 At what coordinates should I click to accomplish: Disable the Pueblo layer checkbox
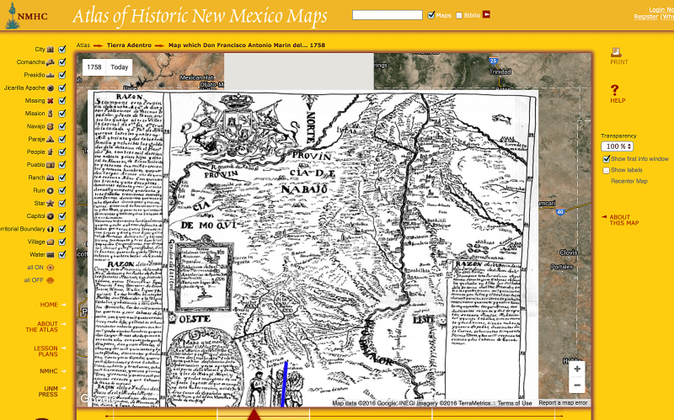pos(62,165)
